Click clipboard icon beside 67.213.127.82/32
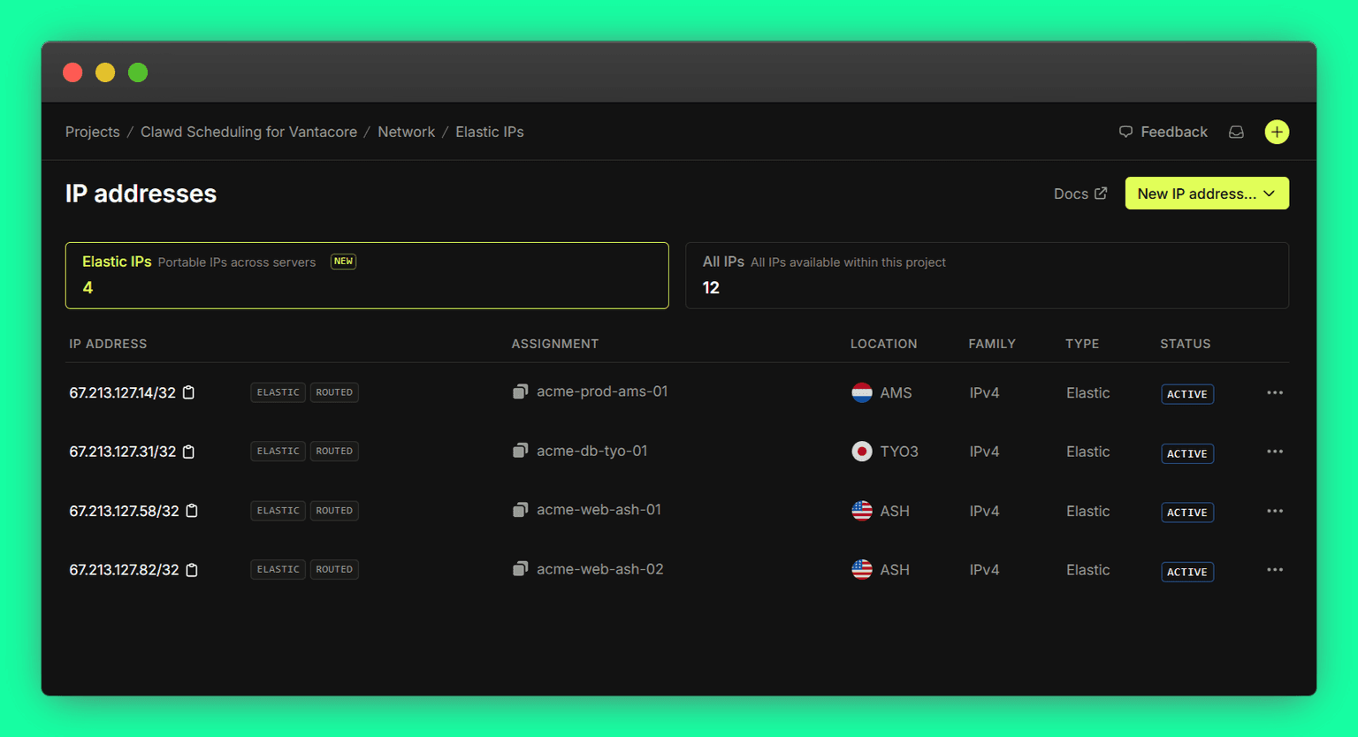 pos(192,570)
